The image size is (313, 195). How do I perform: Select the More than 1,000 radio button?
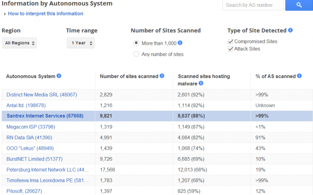click(136, 43)
